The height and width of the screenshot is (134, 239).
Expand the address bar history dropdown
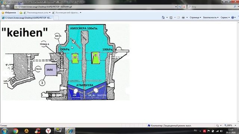tap(176, 7)
